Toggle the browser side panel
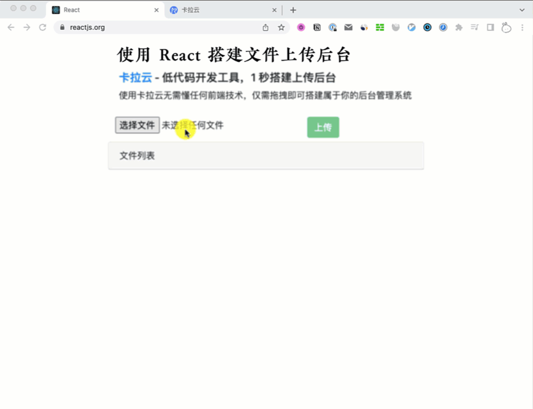Viewport: 533px width, 409px height. coord(490,28)
